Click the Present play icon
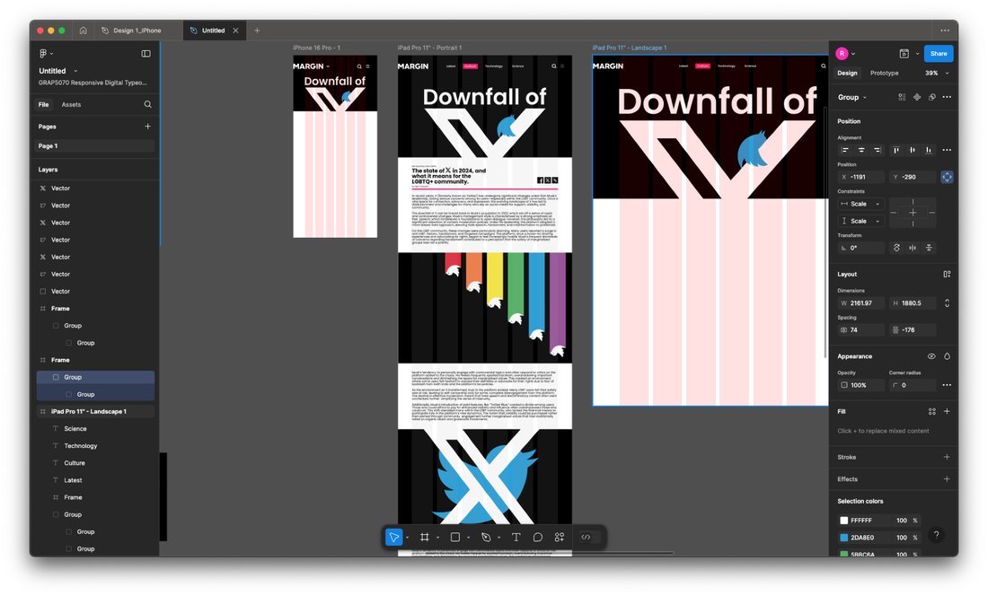The height and width of the screenshot is (596, 988). coord(904,54)
